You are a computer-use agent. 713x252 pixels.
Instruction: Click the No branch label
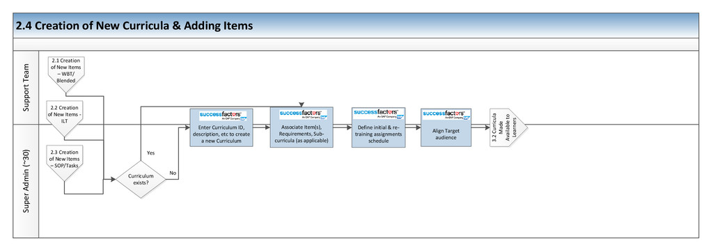pyautogui.click(x=173, y=173)
